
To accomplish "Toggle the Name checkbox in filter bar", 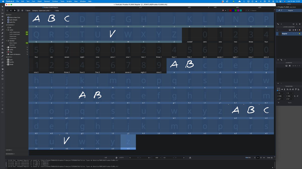I will click(26, 11).
